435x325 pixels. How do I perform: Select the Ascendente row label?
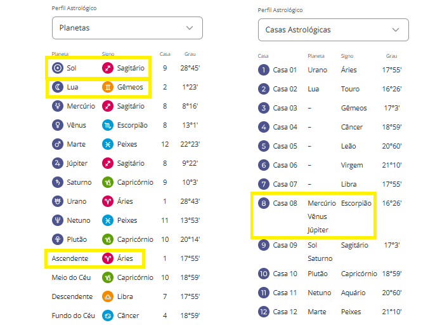[x=70, y=258]
